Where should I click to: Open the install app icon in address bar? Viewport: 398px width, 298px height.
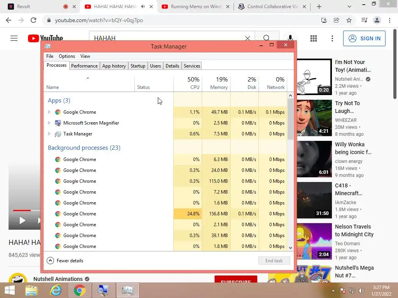[x=324, y=20]
